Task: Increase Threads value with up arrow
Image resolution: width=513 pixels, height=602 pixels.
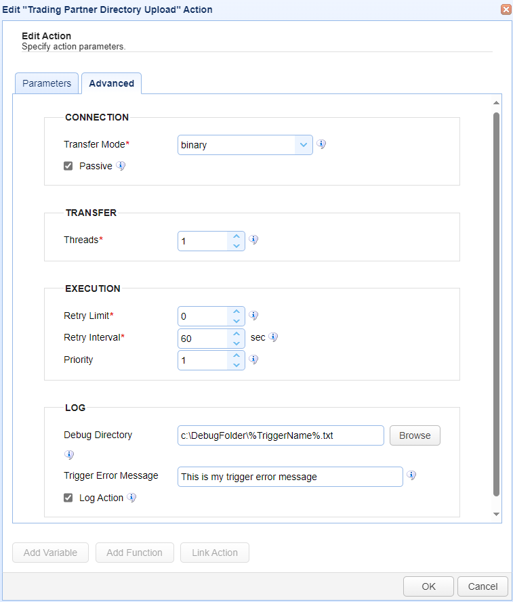Action: [237, 236]
